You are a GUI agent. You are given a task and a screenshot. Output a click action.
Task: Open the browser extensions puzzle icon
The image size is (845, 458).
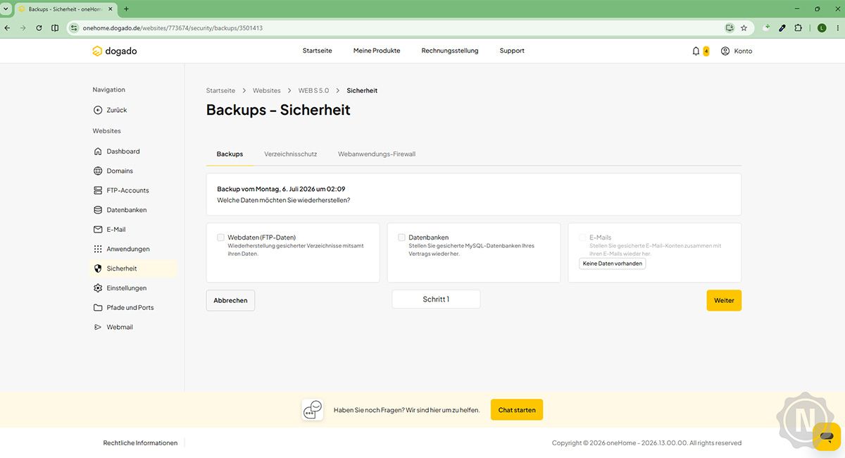[x=798, y=27]
